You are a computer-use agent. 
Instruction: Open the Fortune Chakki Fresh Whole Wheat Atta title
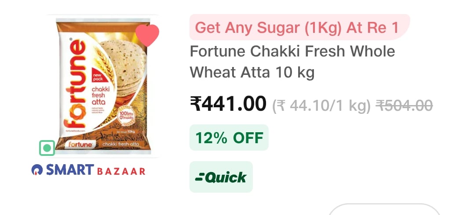tap(292, 62)
